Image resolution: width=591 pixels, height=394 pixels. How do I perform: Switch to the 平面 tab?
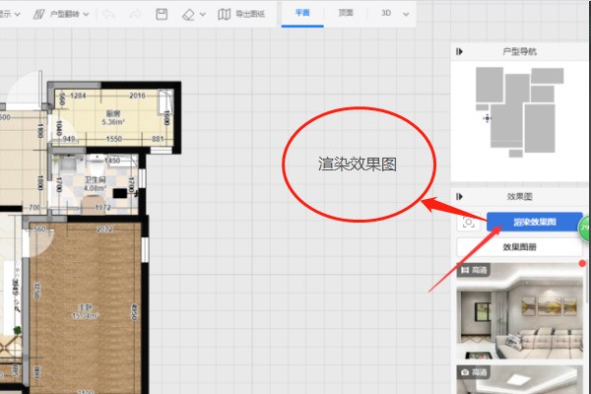(x=301, y=14)
